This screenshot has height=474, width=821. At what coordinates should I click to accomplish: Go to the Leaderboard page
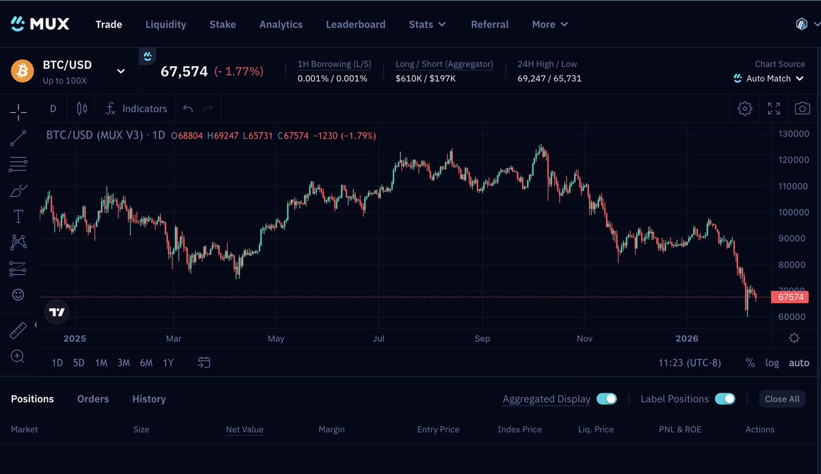tap(356, 24)
